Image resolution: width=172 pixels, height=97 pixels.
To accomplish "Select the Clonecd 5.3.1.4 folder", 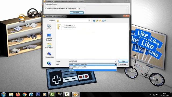I will click(67, 27).
